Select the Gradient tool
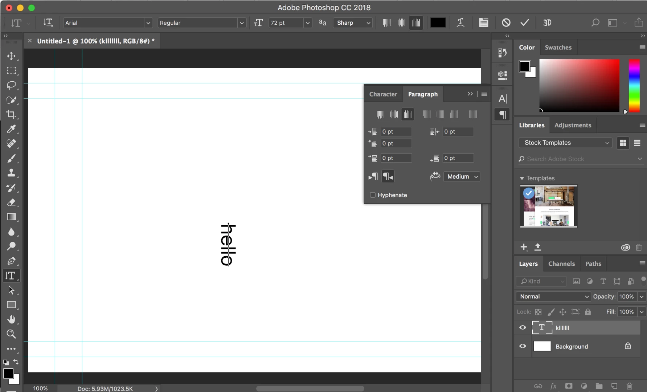Viewport: 647px width, 392px height. point(11,217)
